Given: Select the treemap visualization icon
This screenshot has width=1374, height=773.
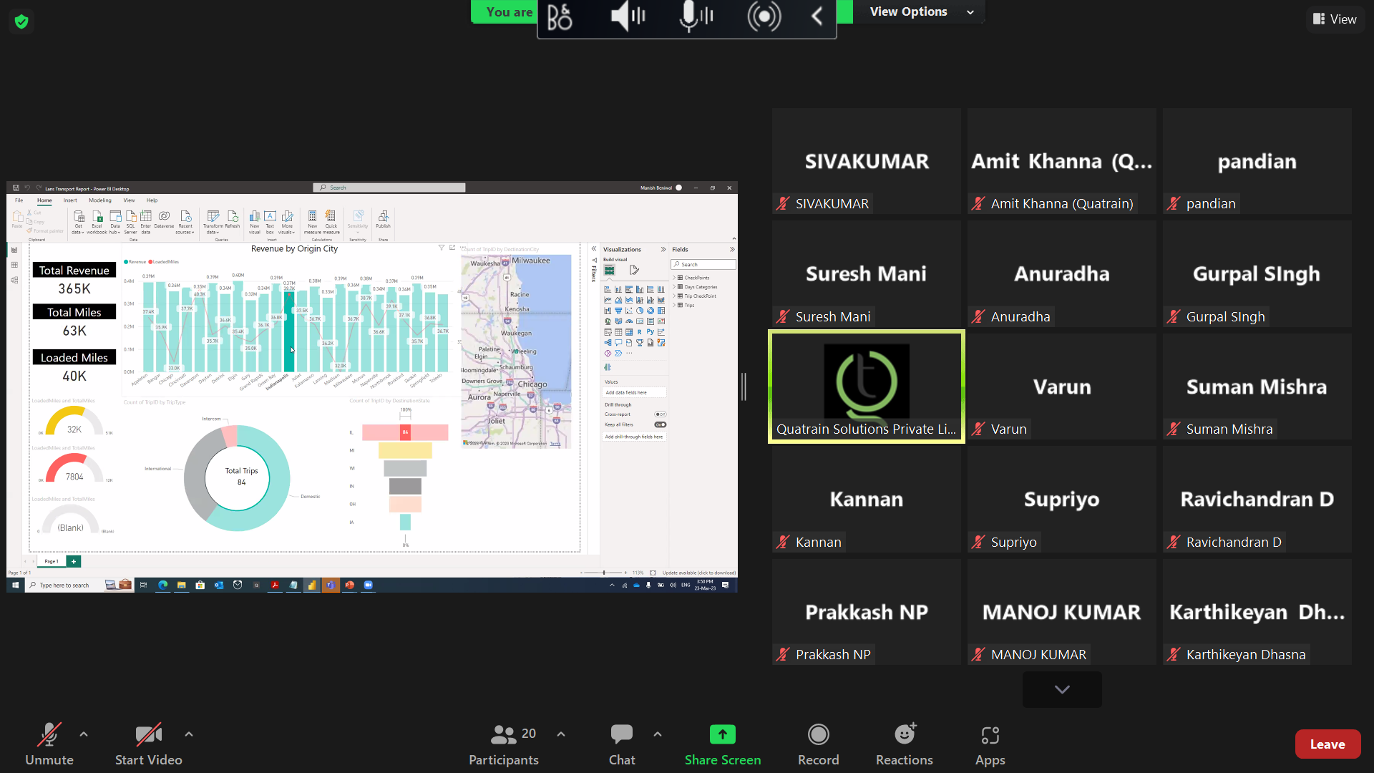Looking at the screenshot, I should click(661, 311).
